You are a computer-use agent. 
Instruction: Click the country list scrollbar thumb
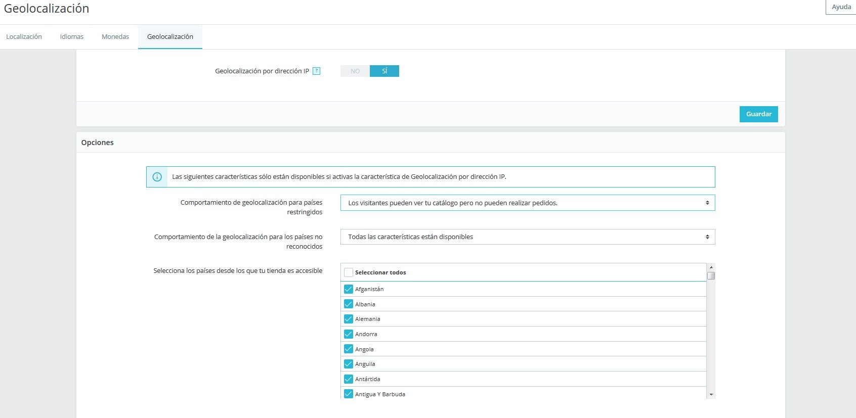coord(711,276)
